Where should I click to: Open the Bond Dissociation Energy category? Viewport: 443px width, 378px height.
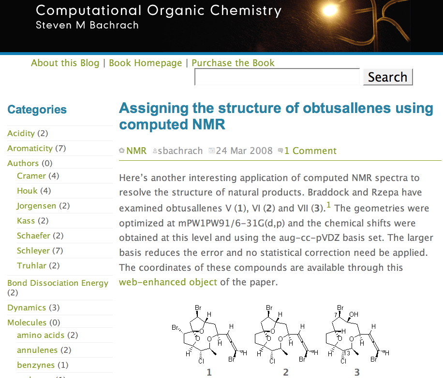coord(58,283)
